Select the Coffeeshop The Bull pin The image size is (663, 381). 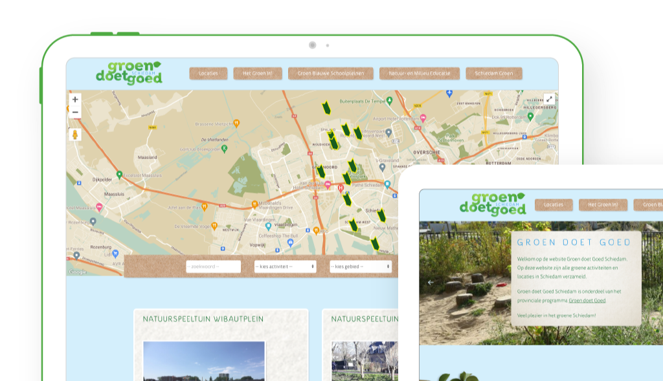tap(291, 243)
